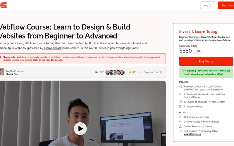Screen dimensions: 234x146
Task: Click the '4.9' rating value
Action: pos(134,72)
